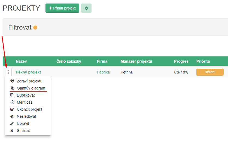228x150 pixels.
Task: Click the Přidat projekt button
Action: 62,8
